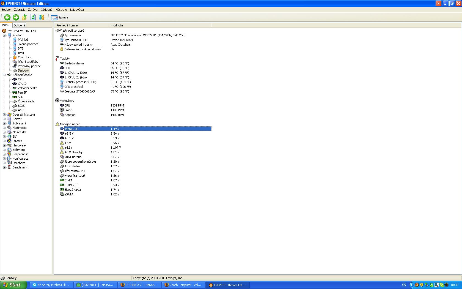The image size is (462, 289).
Task: Click the Front fan icon
Action: click(x=62, y=110)
